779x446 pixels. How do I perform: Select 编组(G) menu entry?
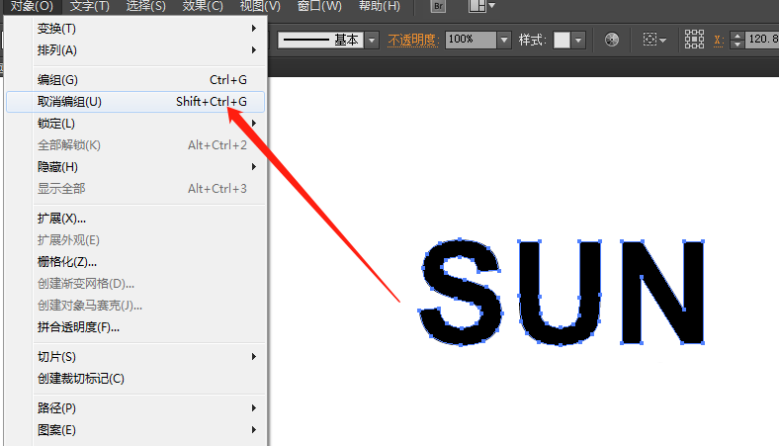57,80
